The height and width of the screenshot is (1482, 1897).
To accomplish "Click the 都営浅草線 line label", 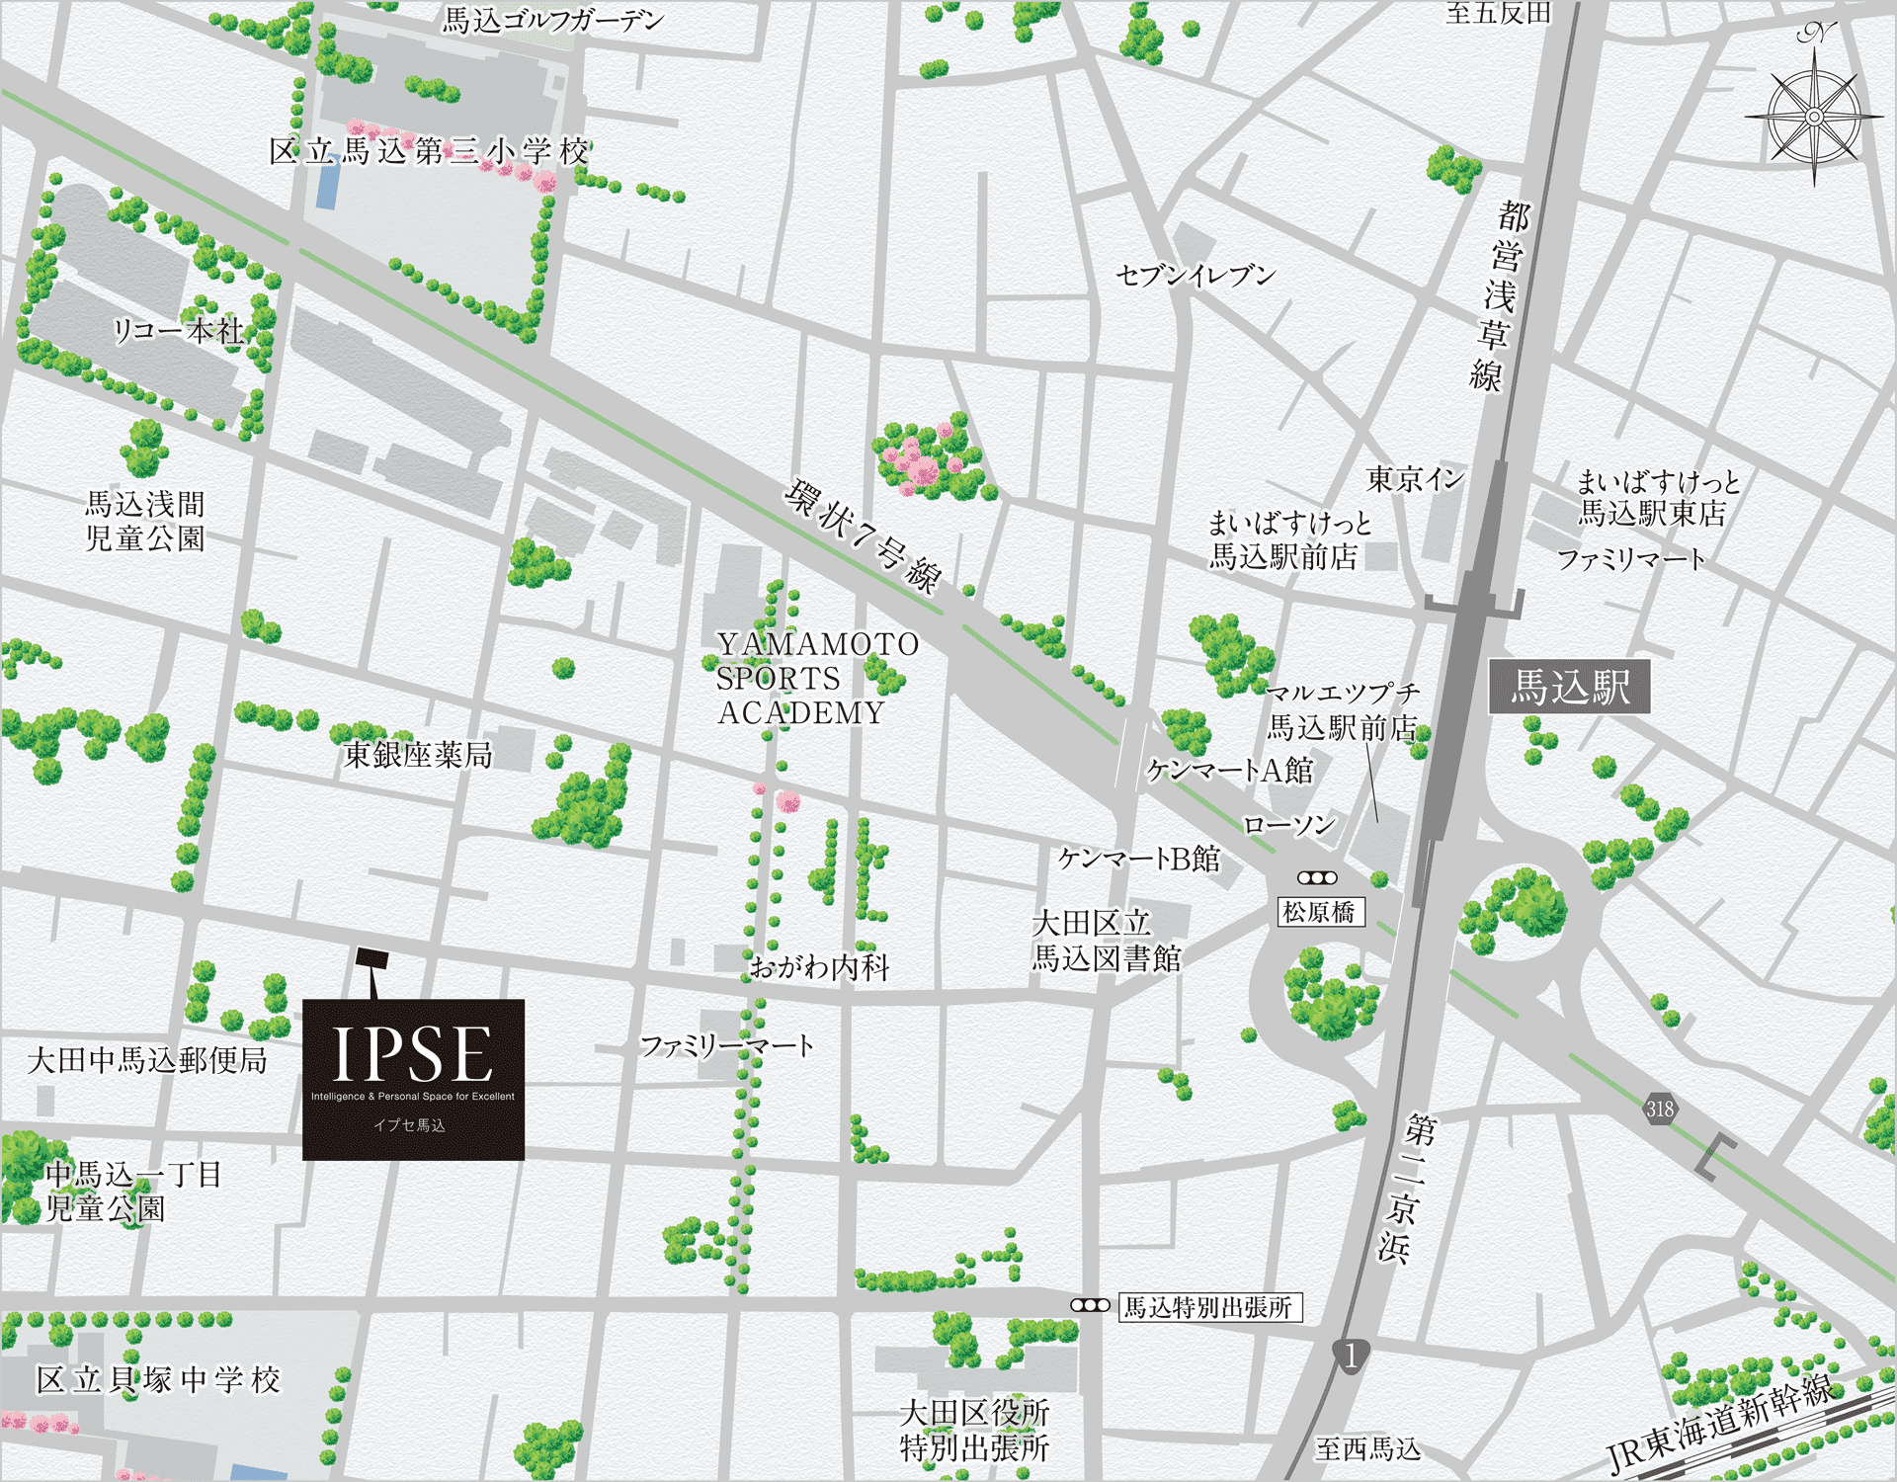I will tap(1498, 296).
